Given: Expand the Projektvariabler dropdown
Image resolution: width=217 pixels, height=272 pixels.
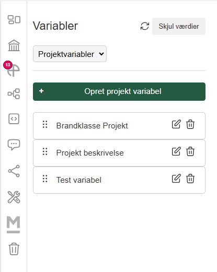Looking at the screenshot, I should click(x=70, y=54).
